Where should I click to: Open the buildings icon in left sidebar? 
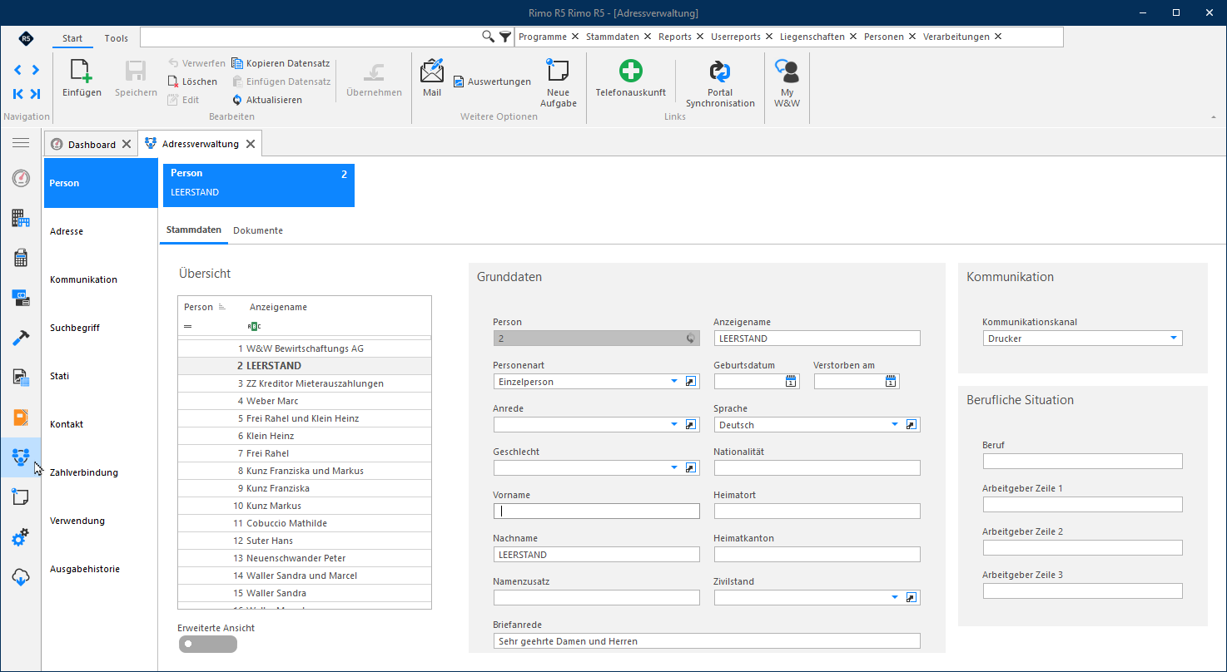coord(21,218)
